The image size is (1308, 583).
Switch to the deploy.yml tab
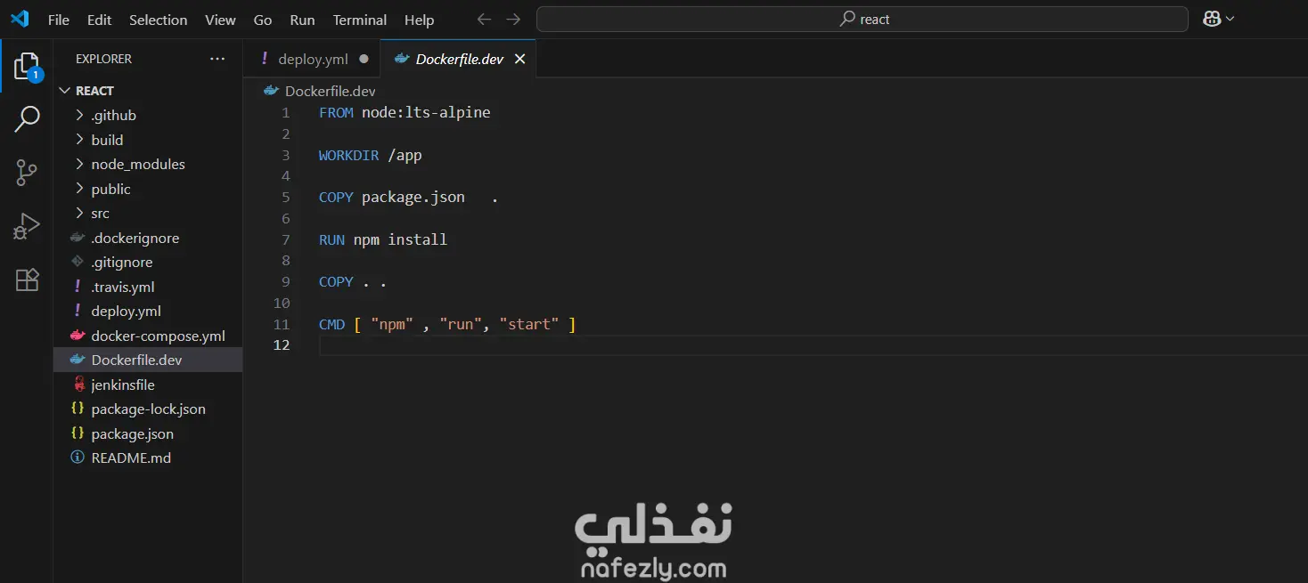click(311, 59)
